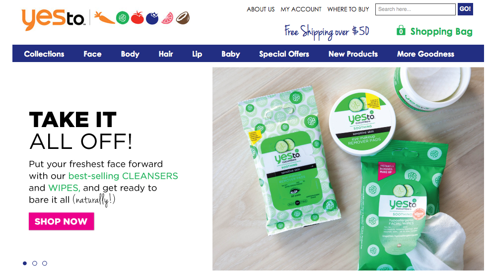Click the Search here input field

(415, 9)
